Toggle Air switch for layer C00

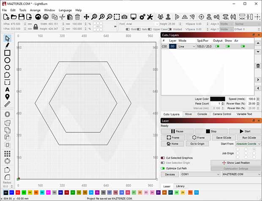243,46
